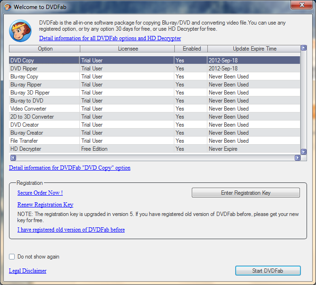Select the Blu-ray Copy row
This screenshot has width=316, height=285.
[154, 77]
